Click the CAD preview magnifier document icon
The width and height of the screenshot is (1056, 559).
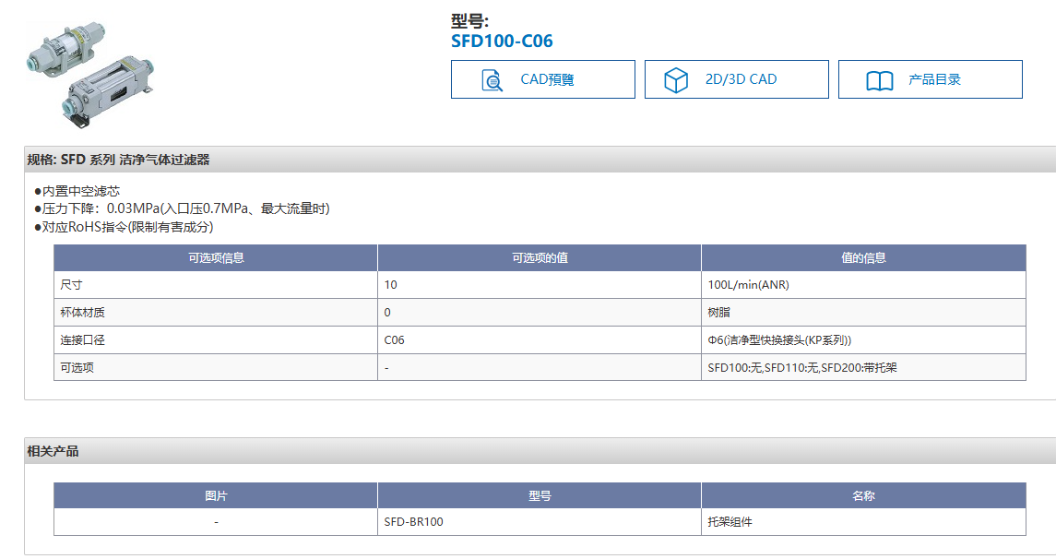pos(492,80)
